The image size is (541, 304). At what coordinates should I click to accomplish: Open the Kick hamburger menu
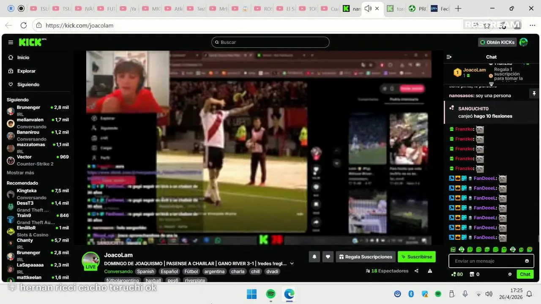point(11,42)
